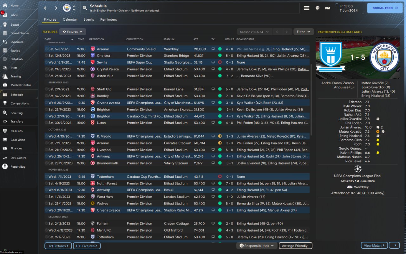This screenshot has height=254, width=406.
Task: Click the Data Hub icon
Action: pos(5,59)
